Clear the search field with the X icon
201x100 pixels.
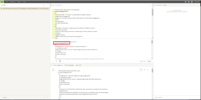(x=44, y=5)
